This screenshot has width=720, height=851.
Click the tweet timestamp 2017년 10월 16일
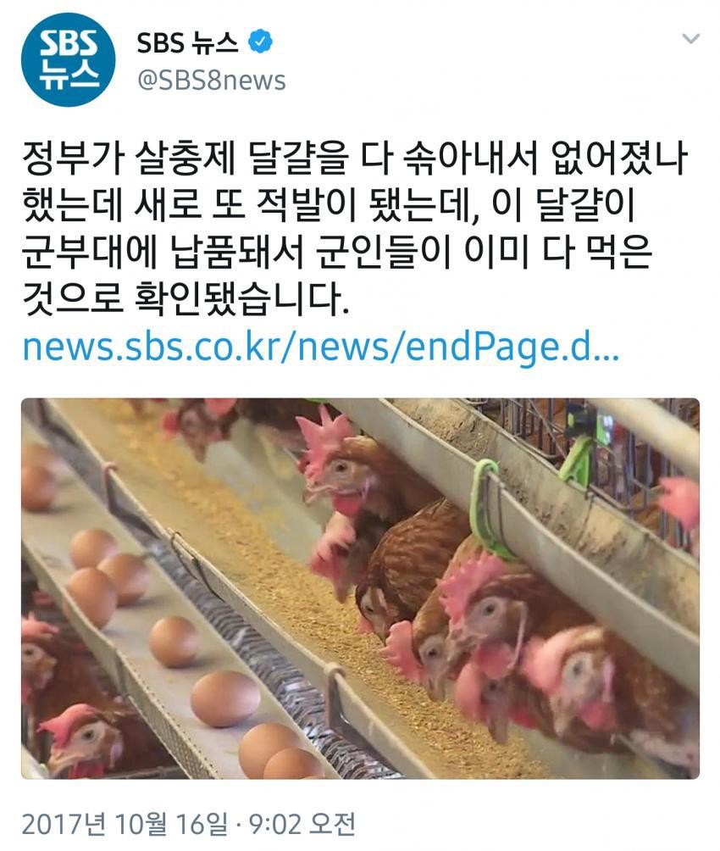click(125, 824)
